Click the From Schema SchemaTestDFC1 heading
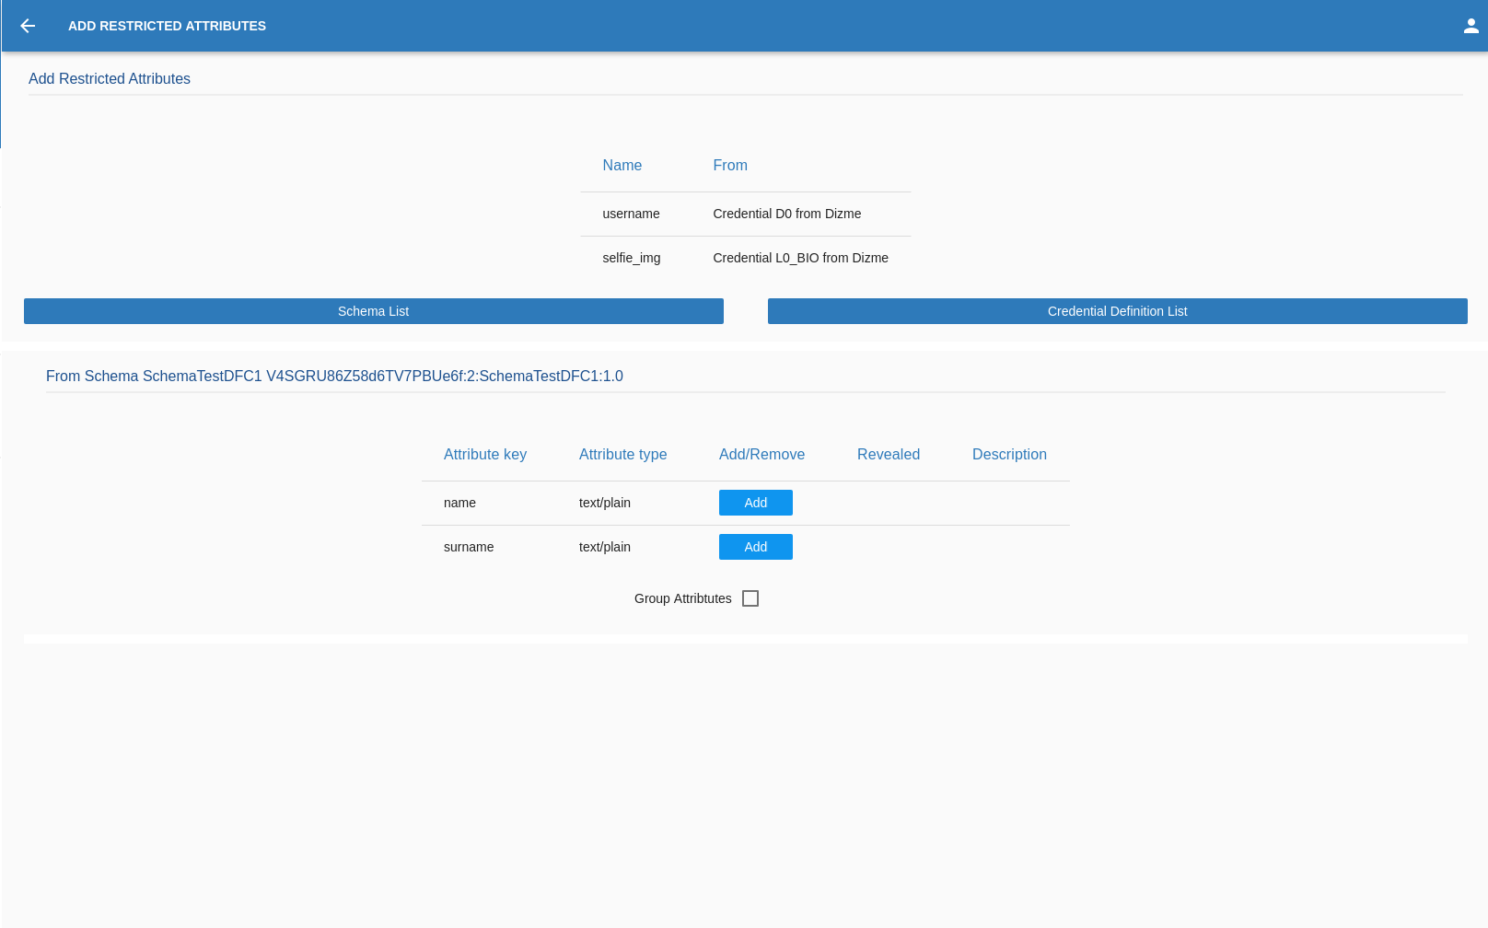 [334, 377]
